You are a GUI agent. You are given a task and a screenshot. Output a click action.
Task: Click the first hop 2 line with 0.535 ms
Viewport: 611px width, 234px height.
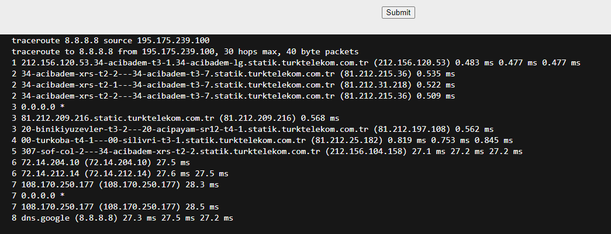[x=233, y=74]
